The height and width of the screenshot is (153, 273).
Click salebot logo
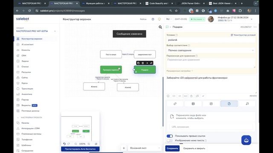pos(23,19)
